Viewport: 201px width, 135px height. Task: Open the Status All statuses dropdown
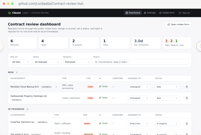pos(47,62)
